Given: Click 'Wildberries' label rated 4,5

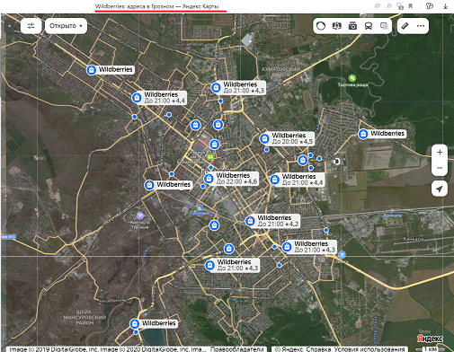Looking at the screenshot, I should [289, 136].
